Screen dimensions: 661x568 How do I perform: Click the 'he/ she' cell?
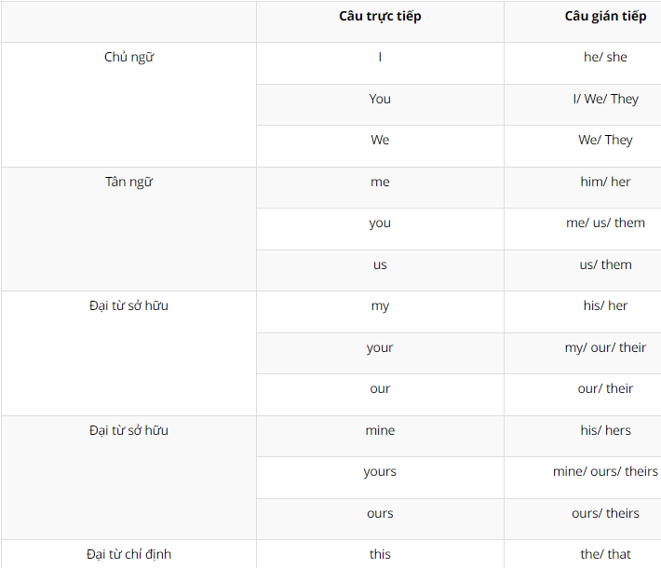click(605, 58)
